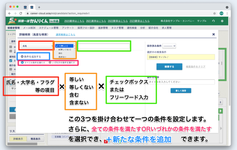
Task: Open the 適性検査 menu
Action: coord(132,28)
